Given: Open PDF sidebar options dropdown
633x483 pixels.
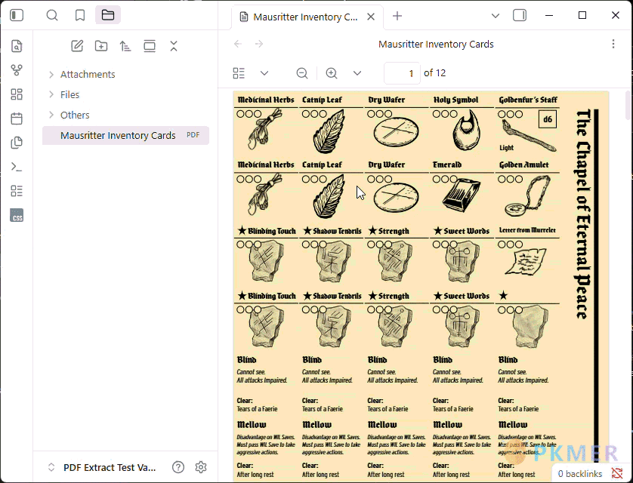Looking at the screenshot, I should pos(264,73).
